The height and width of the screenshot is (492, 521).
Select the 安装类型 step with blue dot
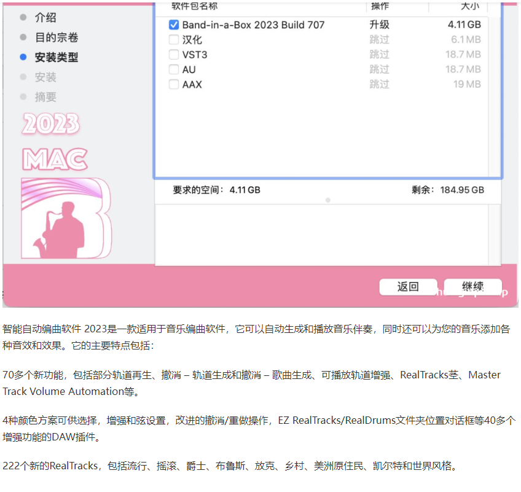pos(56,57)
